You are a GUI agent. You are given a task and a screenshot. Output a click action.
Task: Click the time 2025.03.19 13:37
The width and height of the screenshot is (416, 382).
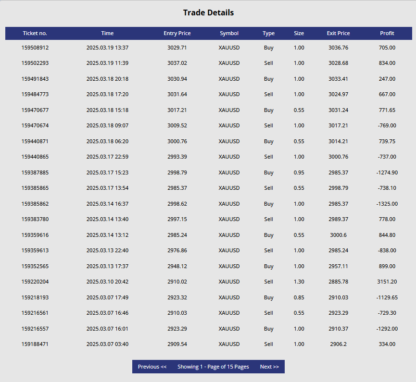coord(107,48)
